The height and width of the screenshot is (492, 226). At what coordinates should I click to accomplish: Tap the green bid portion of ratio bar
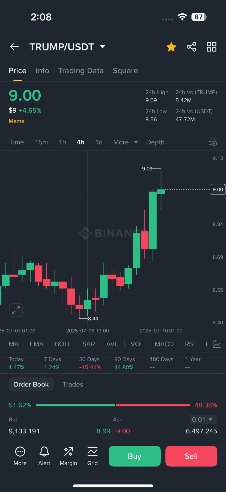pyautogui.click(x=75, y=405)
